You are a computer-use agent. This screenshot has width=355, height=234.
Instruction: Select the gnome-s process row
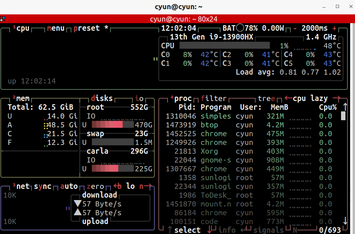(249, 160)
